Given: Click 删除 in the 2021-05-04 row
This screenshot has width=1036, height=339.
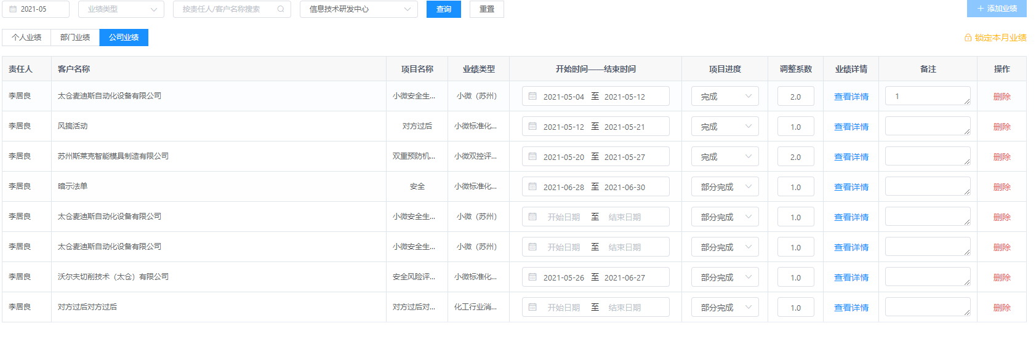Looking at the screenshot, I should coord(1002,97).
